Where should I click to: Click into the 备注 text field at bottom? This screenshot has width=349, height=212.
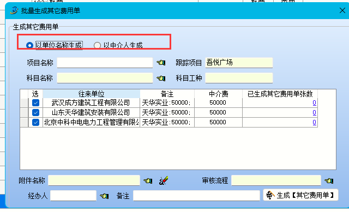[196, 196]
